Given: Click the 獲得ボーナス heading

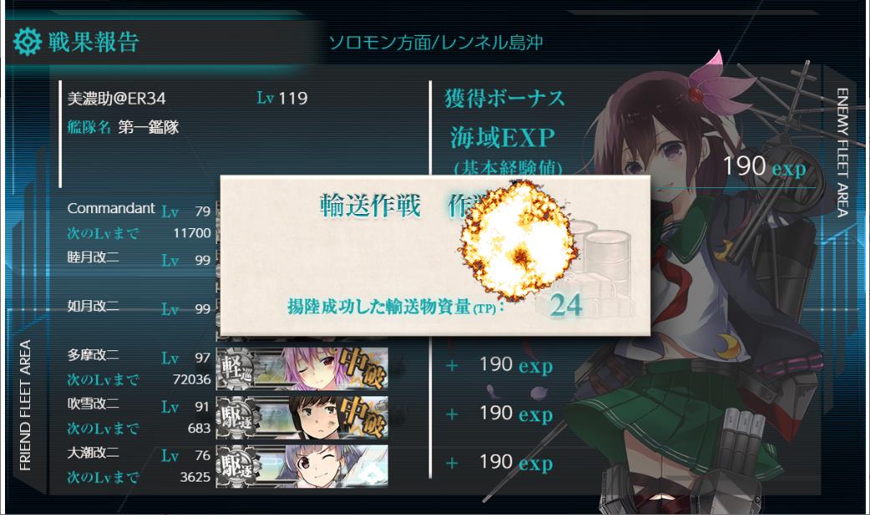Looking at the screenshot, I should (504, 98).
